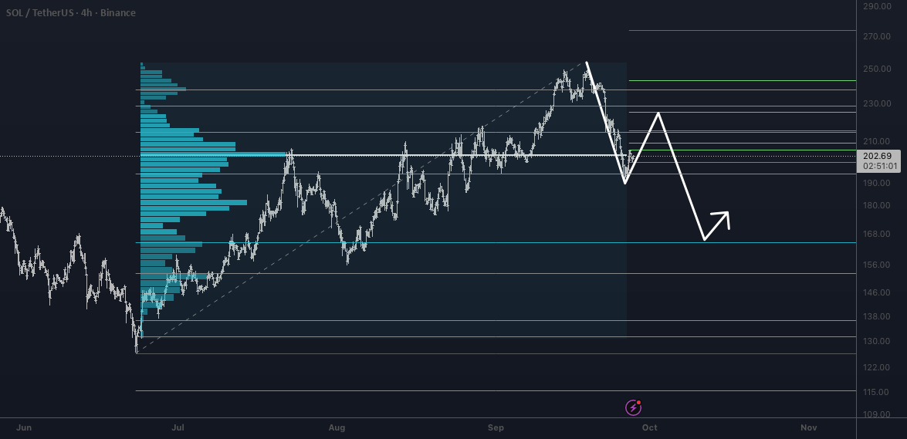Click the 180.00 price axis label
The width and height of the screenshot is (907, 439).
click(x=877, y=205)
